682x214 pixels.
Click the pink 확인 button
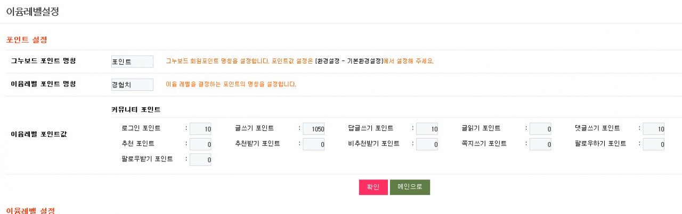click(373, 187)
